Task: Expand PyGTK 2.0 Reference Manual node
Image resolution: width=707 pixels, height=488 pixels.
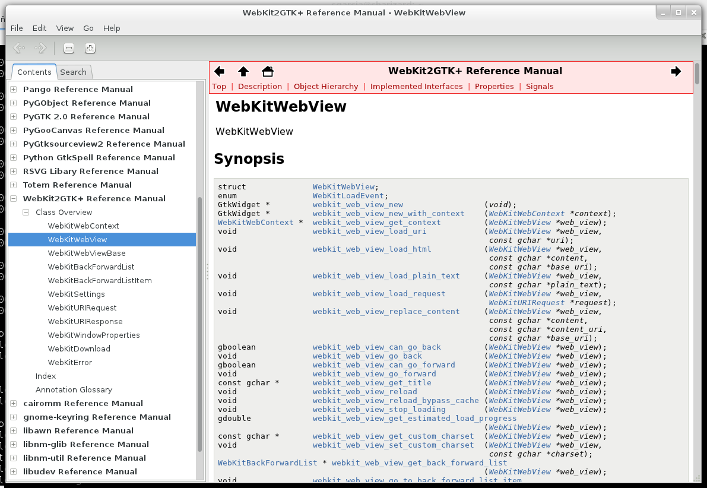Action: tap(14, 116)
